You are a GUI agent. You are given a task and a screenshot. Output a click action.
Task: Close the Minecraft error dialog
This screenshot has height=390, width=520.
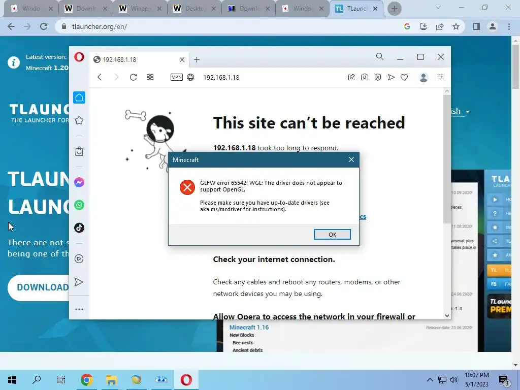click(x=351, y=160)
